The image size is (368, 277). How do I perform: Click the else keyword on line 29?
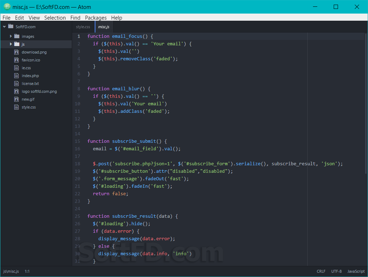coord(104,246)
